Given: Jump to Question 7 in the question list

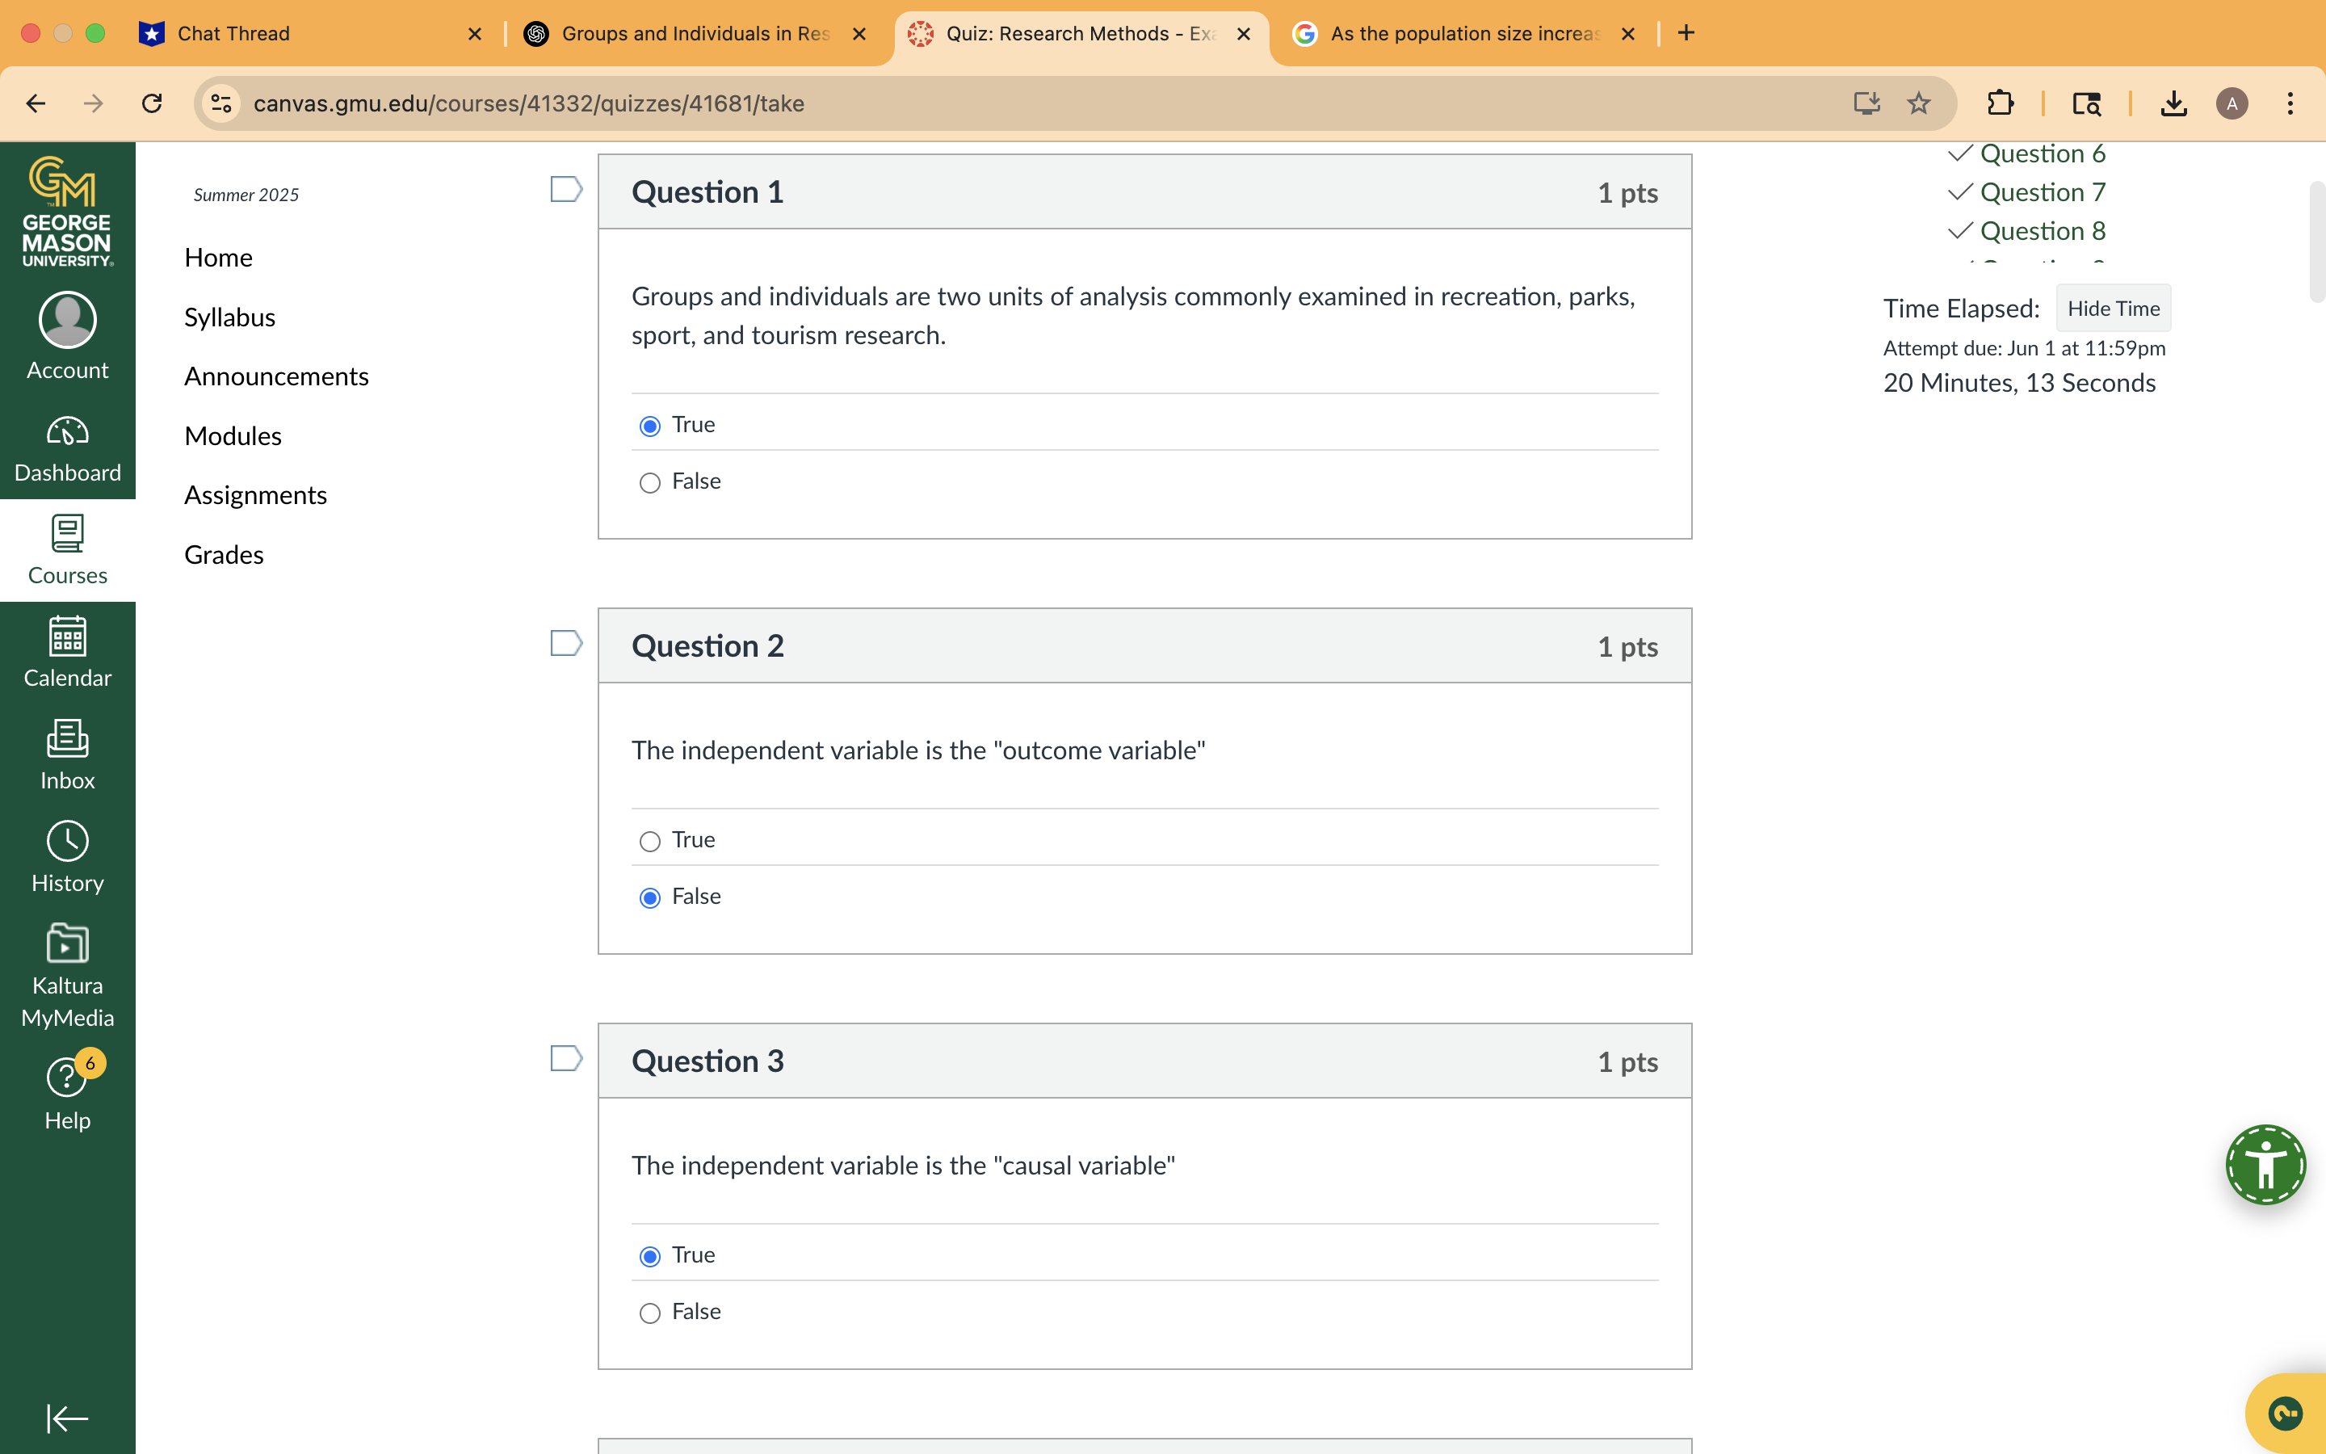Looking at the screenshot, I should coord(2043,191).
